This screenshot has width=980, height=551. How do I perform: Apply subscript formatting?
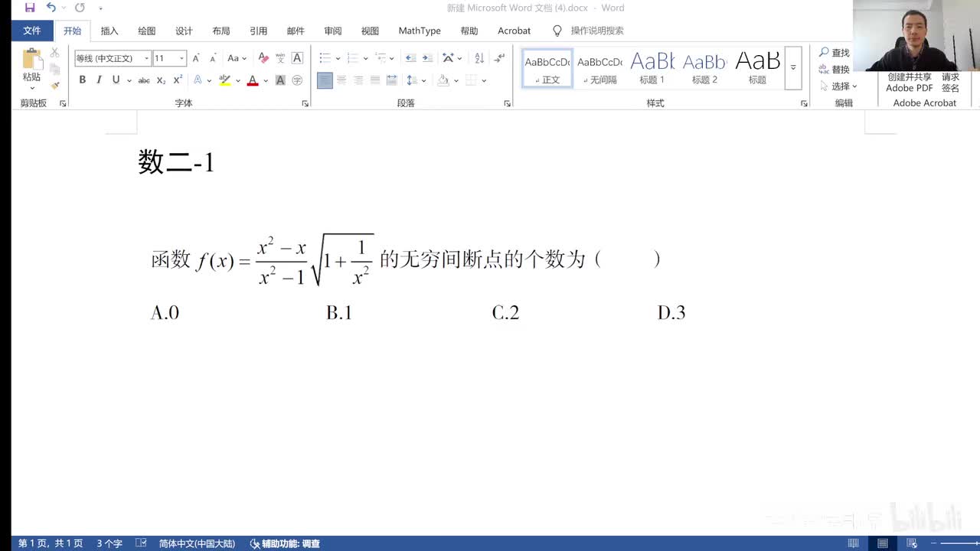point(161,80)
